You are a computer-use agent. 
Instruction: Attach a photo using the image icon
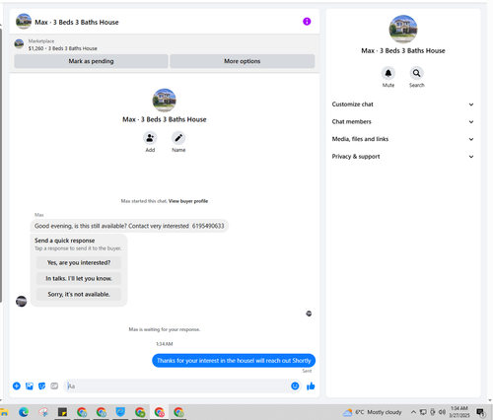tap(30, 385)
